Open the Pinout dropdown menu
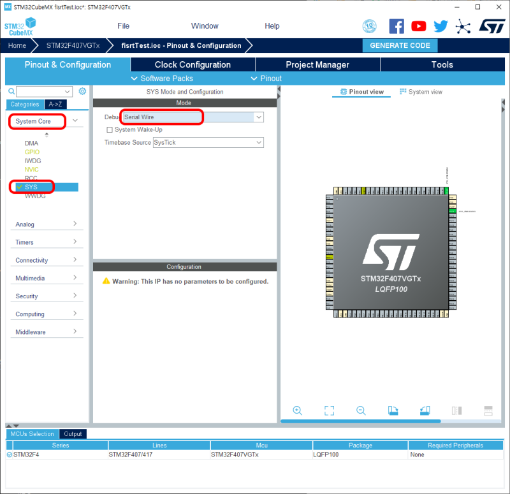510x494 pixels. pos(266,78)
